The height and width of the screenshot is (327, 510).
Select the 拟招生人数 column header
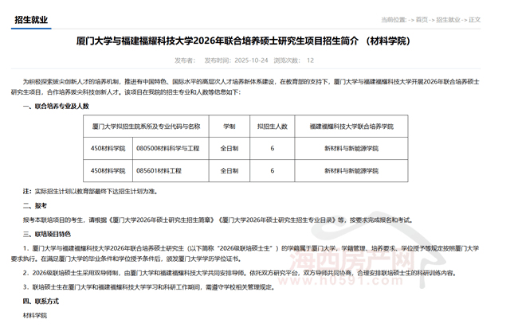(x=272, y=127)
